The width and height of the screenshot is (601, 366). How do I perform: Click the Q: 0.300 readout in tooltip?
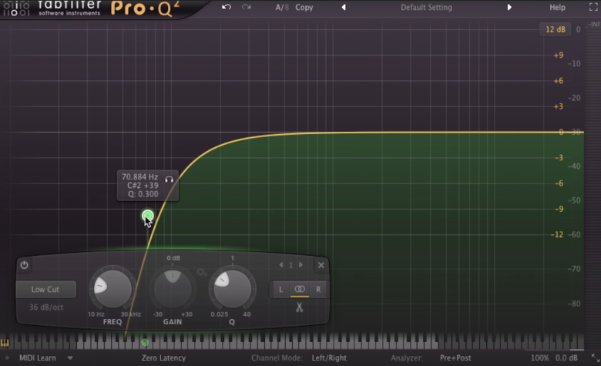[x=143, y=194]
